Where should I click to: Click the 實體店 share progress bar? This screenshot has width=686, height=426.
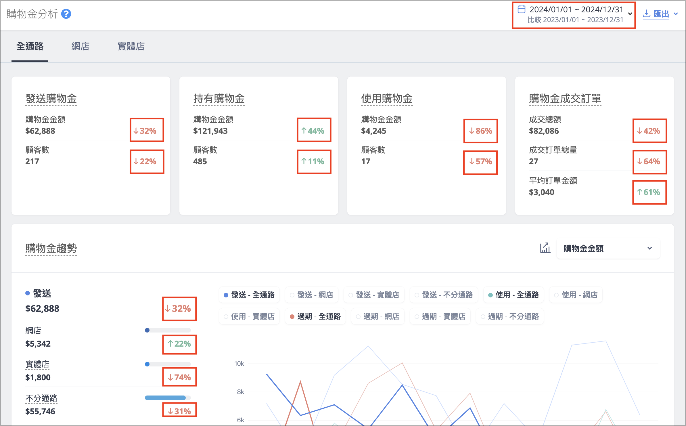(168, 364)
